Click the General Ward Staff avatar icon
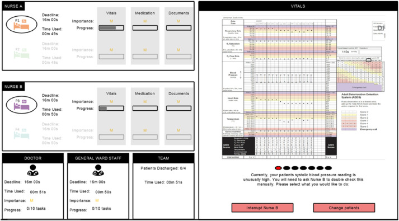 (98, 170)
